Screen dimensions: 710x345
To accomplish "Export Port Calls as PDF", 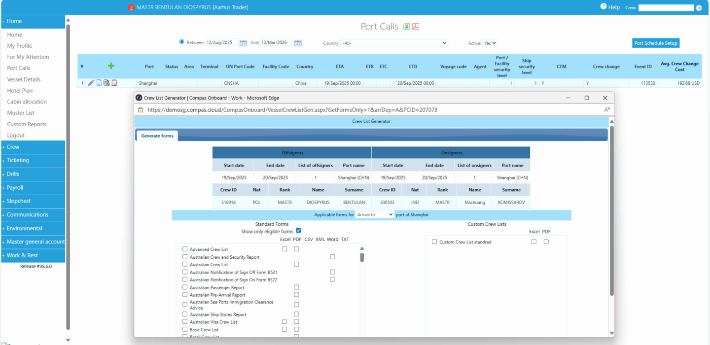I will (416, 27).
